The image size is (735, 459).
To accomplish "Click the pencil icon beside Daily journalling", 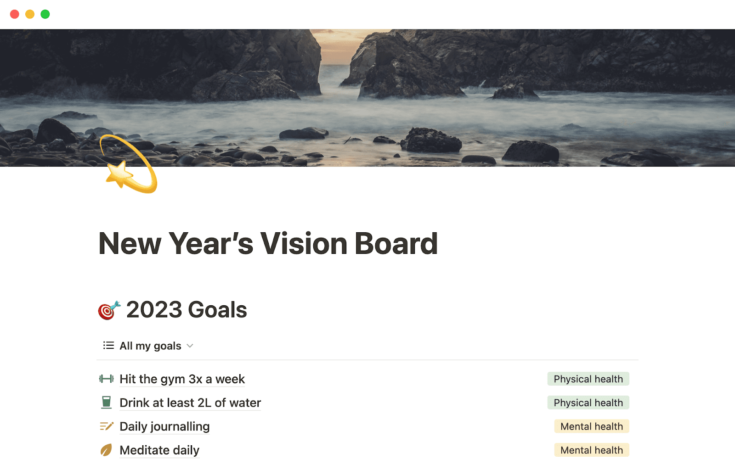I will [x=106, y=425].
